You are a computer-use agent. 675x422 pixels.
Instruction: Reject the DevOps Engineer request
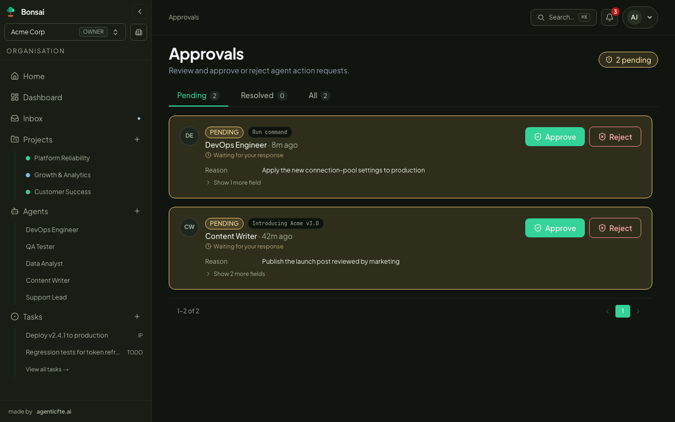point(615,137)
